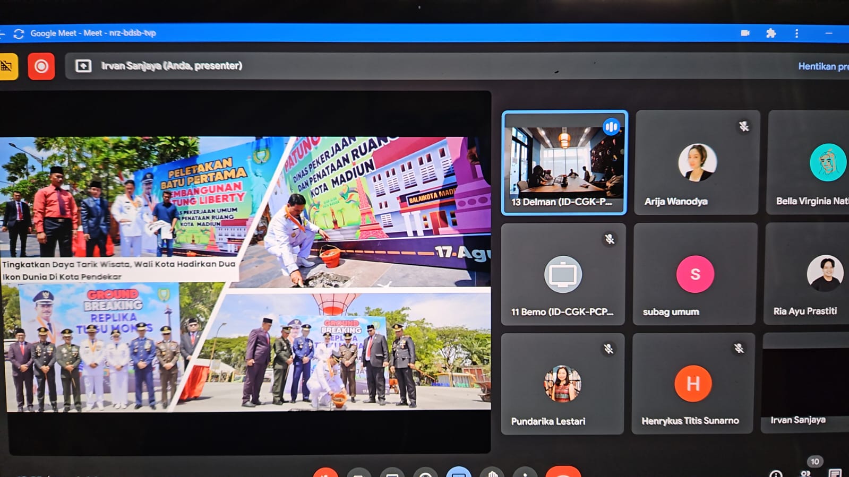Click the red recording indicator button
Viewport: 849px width, 477px height.
[41, 66]
